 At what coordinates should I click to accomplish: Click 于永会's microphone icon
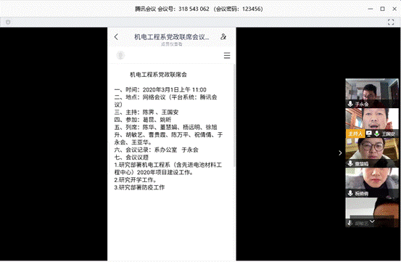350,104
